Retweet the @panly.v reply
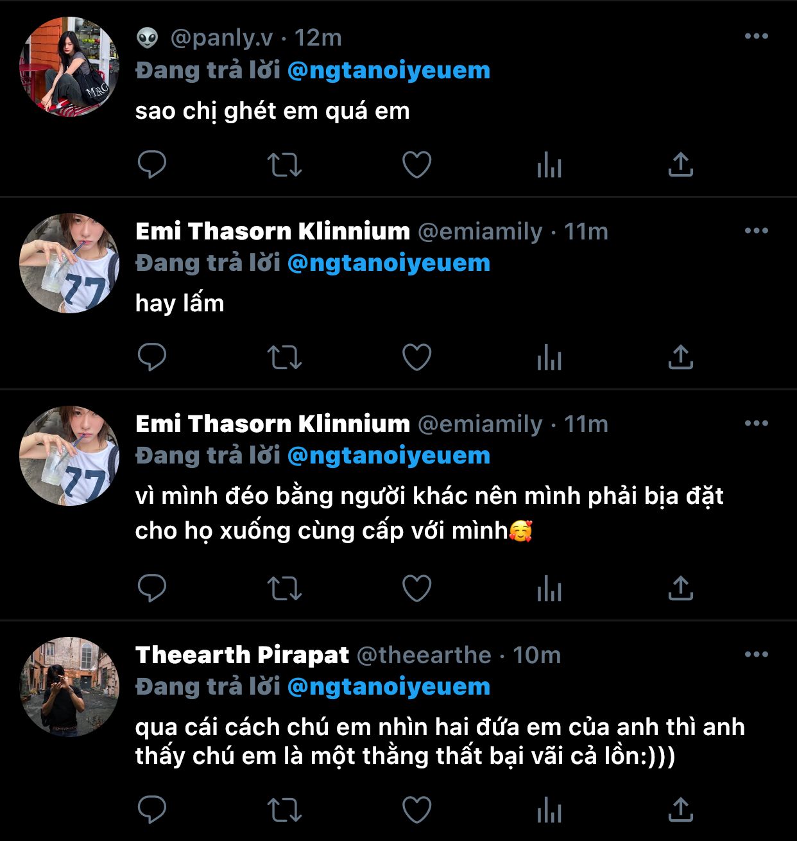797x841 pixels. [x=284, y=165]
